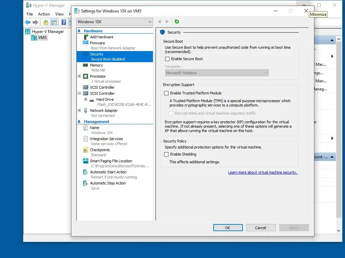Open the File menu in Hyper-V Manager
Viewport: 345px width, 258px height.
(30, 14)
